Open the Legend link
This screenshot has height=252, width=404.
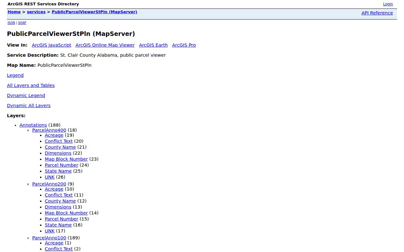pyautogui.click(x=15, y=75)
